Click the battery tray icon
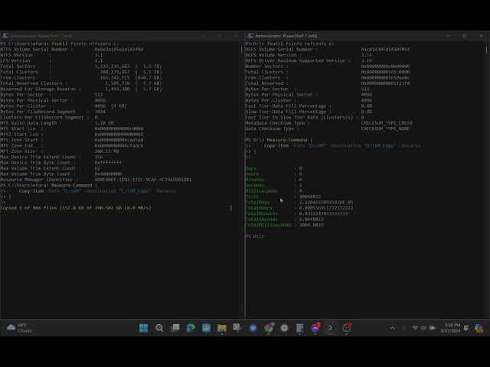490x367 pixels. coord(433,328)
